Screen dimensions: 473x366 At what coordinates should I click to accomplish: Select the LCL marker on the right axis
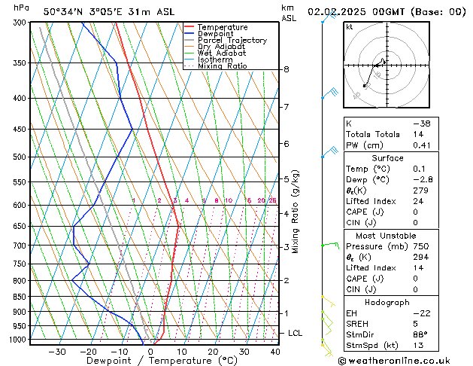pos(296,333)
